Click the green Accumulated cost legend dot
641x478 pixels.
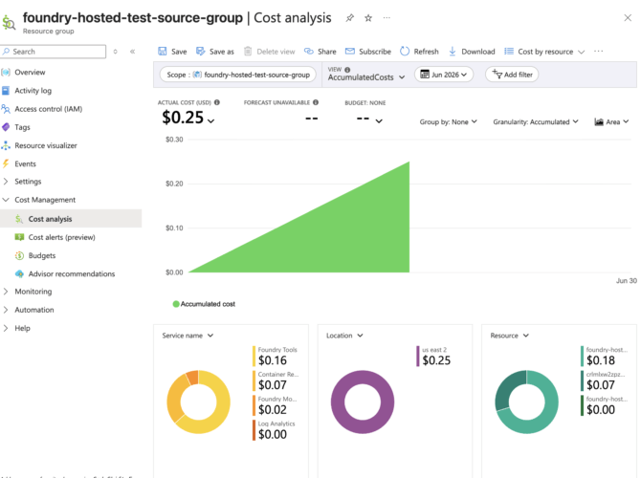click(176, 304)
